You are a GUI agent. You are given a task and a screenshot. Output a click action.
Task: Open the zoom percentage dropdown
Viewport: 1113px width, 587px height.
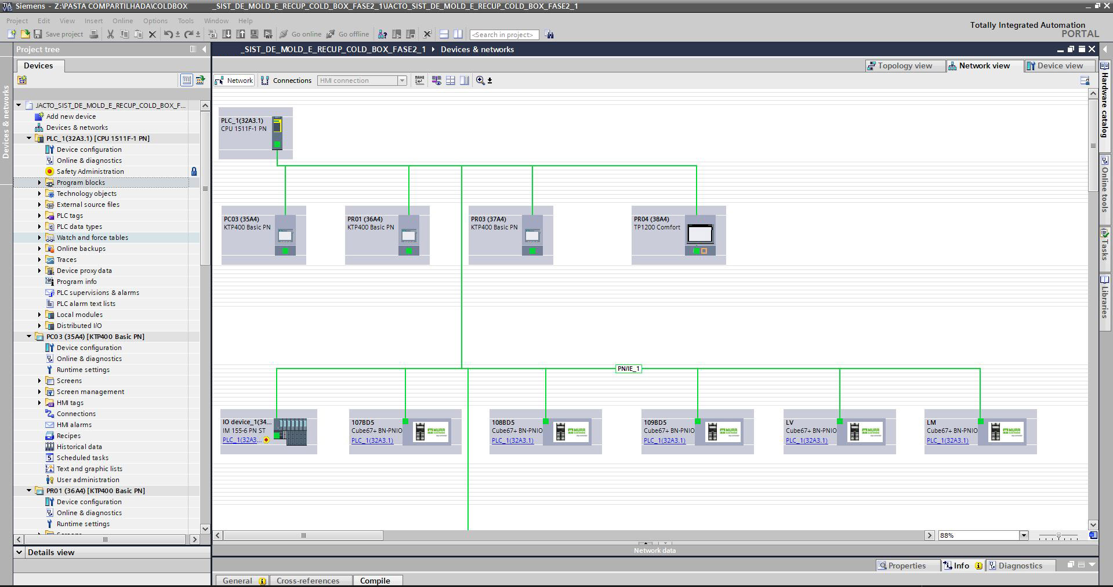(x=1024, y=535)
